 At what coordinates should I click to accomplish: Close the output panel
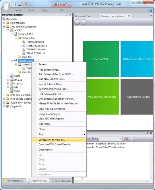point(151,133)
